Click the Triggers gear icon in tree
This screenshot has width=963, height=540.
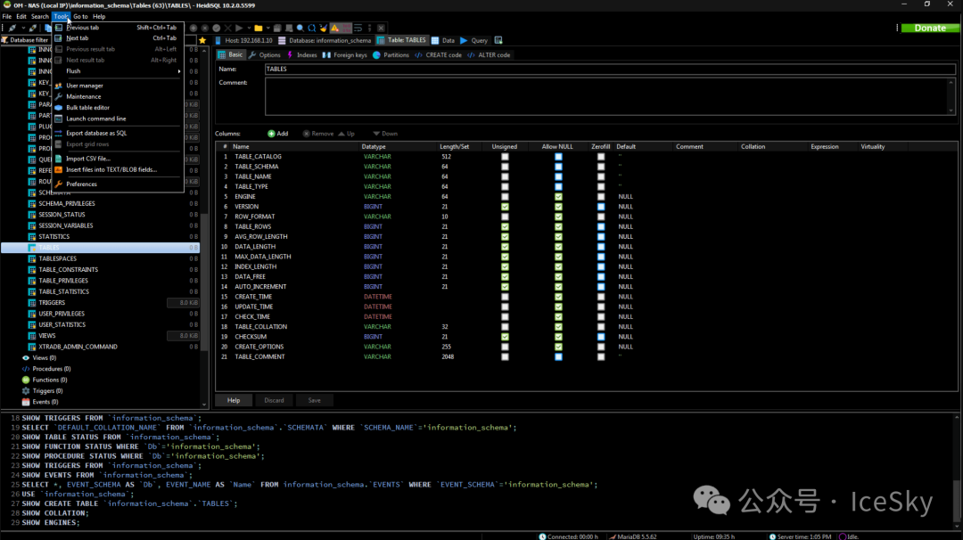click(x=26, y=390)
